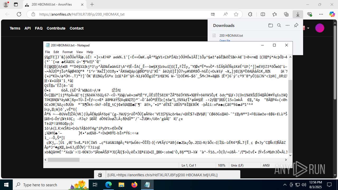
Task: Open Notepad View menu
Action: click(x=79, y=52)
